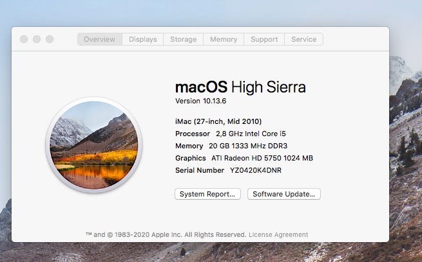Open the Displays tab
This screenshot has height=262, width=422.
point(142,39)
